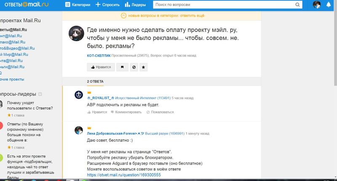This screenshot has width=337, height=181.
Task: Click '5 часов назад' timestamp on ROYALIST answer
Action: pyautogui.click(x=182, y=98)
